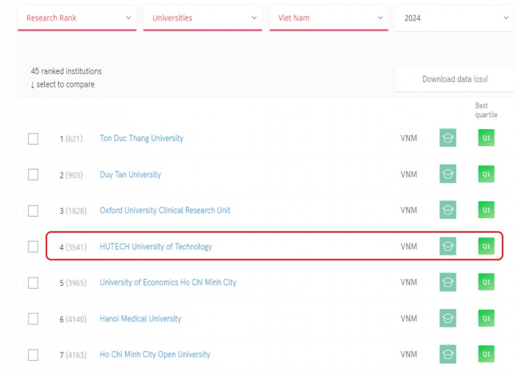Click university icon for Hanoi Medical University
The image size is (524, 376).
click(448, 318)
